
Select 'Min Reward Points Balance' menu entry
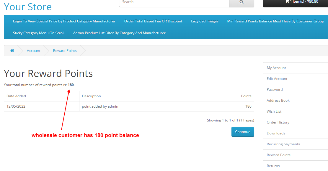pyautogui.click(x=275, y=21)
